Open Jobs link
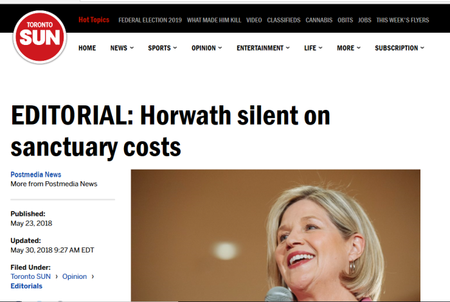450x302 pixels. tap(364, 20)
